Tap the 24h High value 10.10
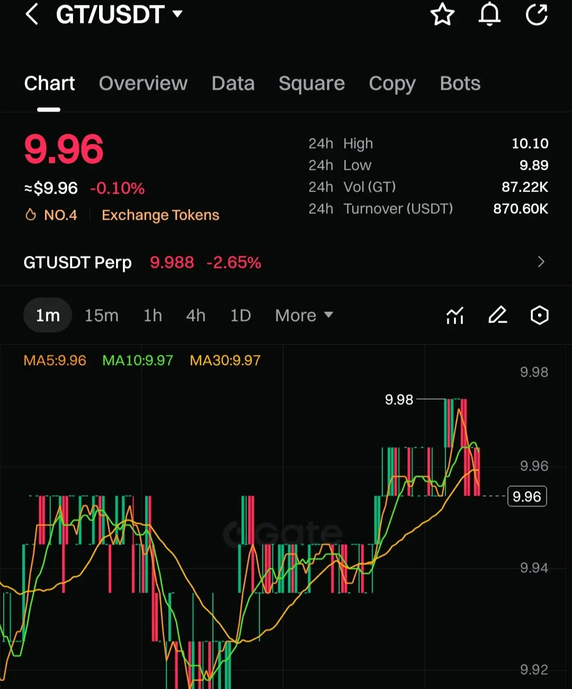Viewport: 572px width, 689px height. coord(530,143)
